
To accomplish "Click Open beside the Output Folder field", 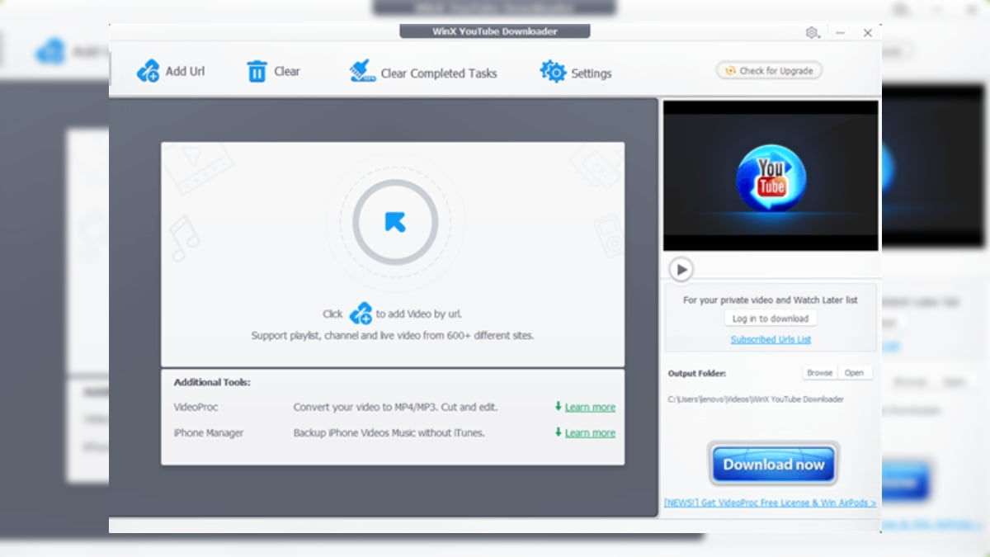I will pyautogui.click(x=855, y=372).
